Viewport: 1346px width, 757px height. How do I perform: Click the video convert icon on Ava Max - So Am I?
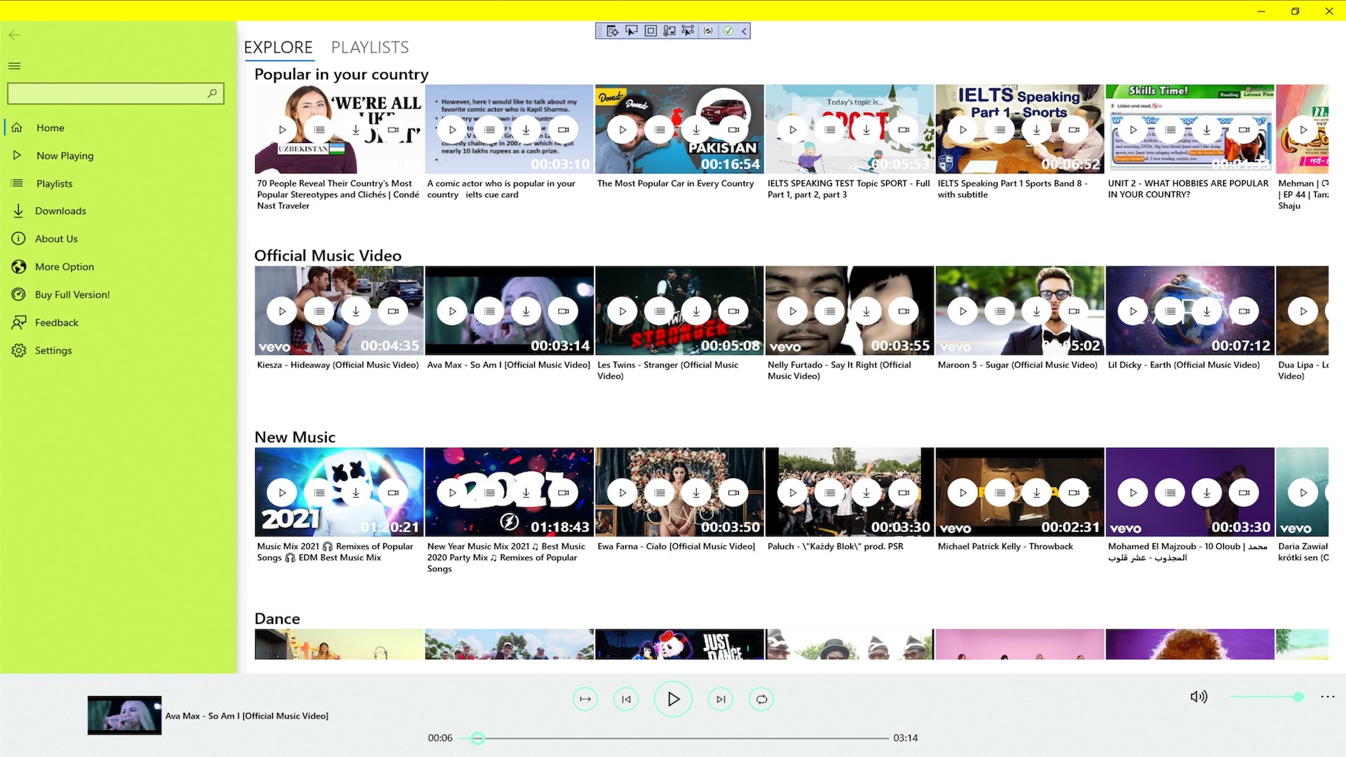click(x=563, y=311)
